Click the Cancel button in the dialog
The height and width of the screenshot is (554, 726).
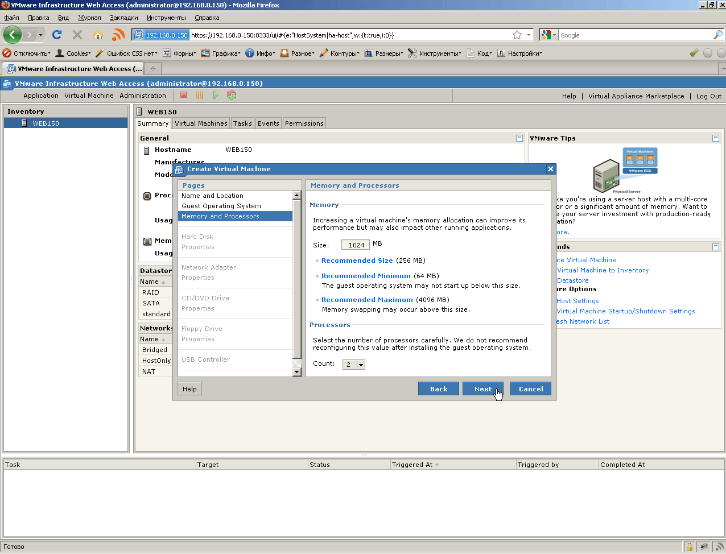531,389
